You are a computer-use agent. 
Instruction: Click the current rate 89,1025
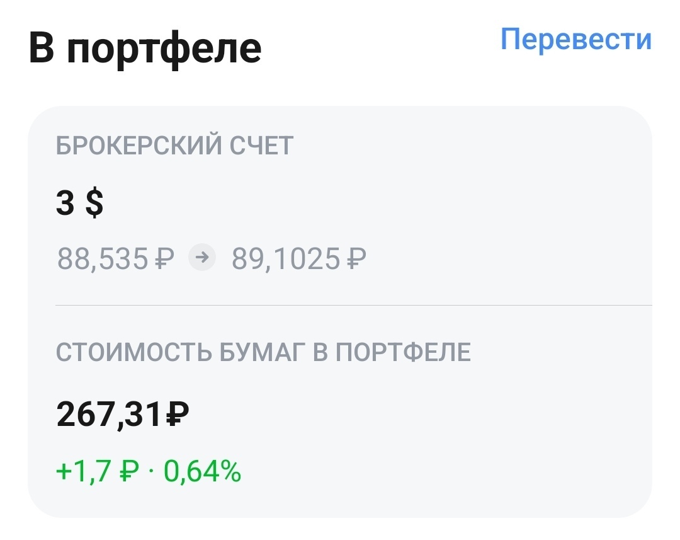click(x=286, y=258)
